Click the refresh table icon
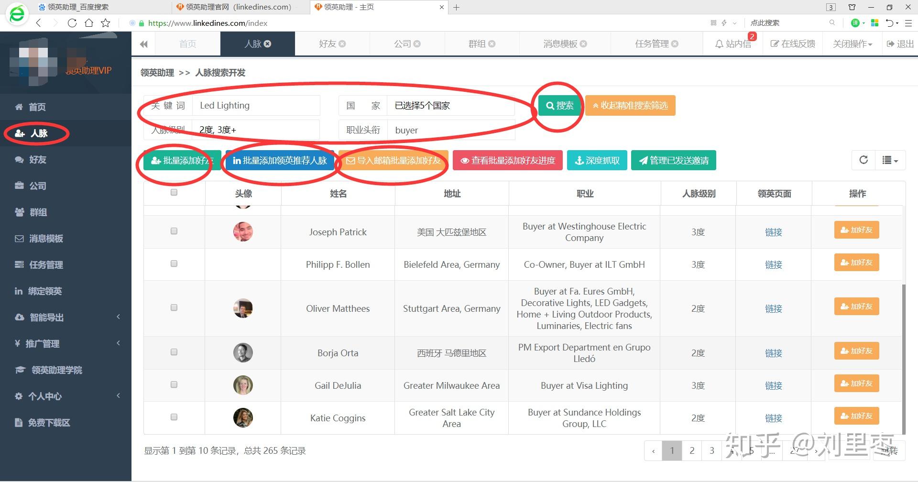The image size is (918, 482). pyautogui.click(x=863, y=160)
